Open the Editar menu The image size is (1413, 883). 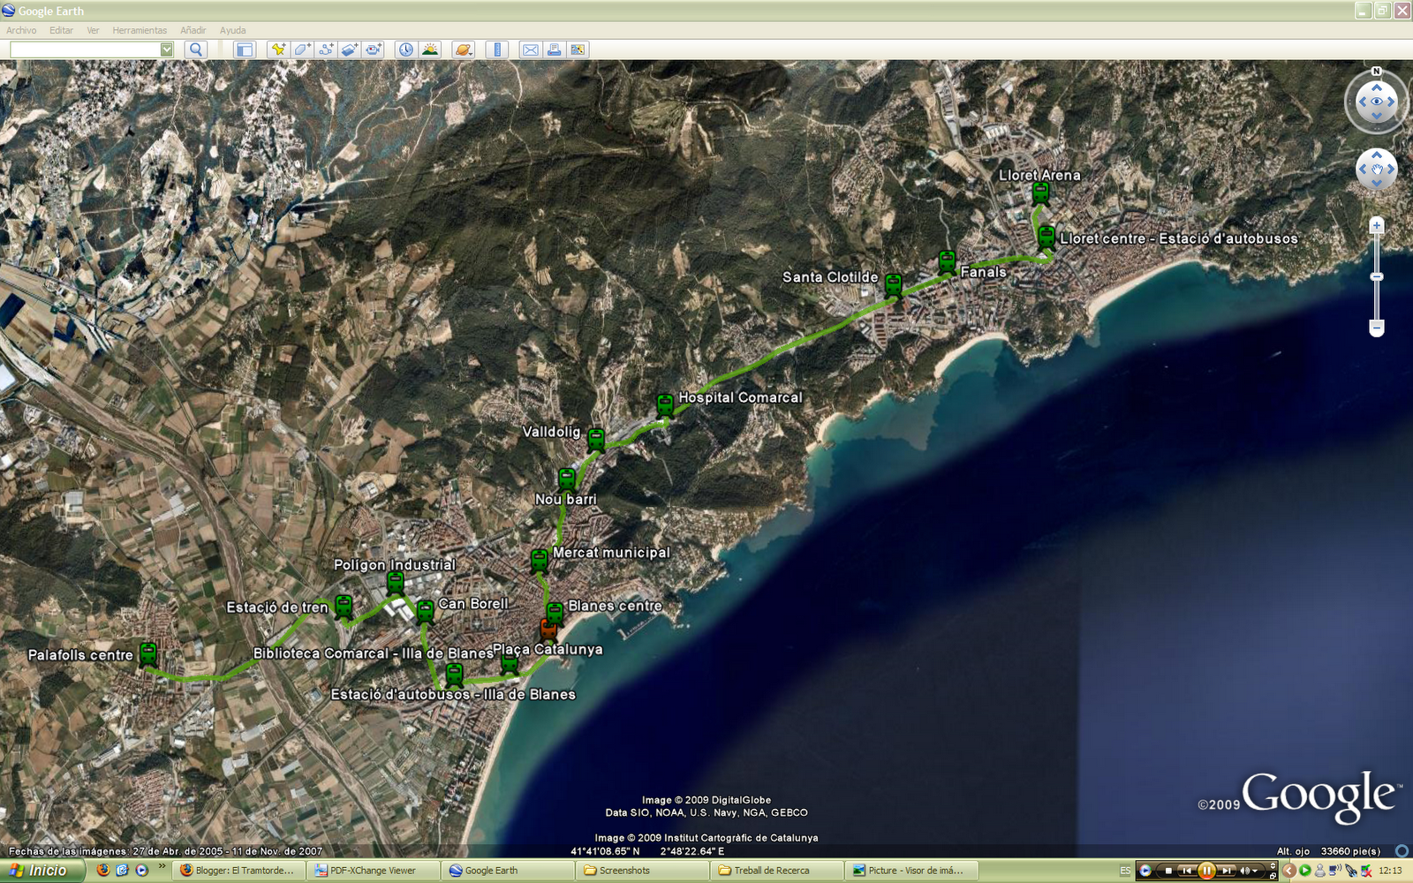(61, 30)
